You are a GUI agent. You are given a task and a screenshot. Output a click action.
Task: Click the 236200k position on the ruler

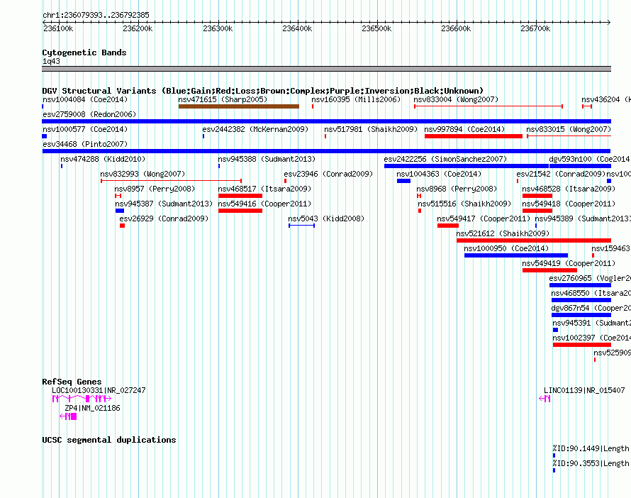pos(138,28)
